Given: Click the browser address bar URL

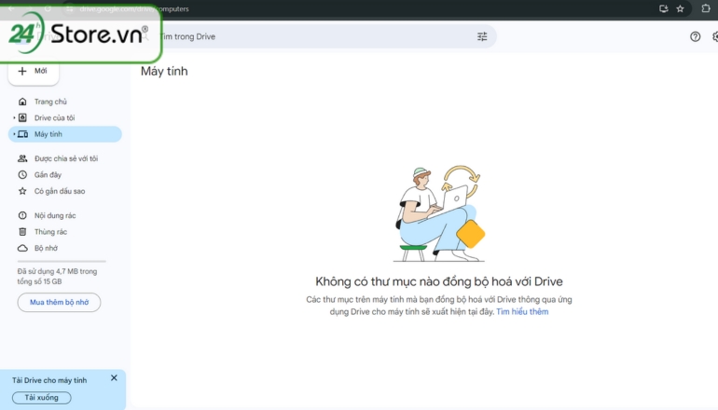Looking at the screenshot, I should click(x=134, y=8).
